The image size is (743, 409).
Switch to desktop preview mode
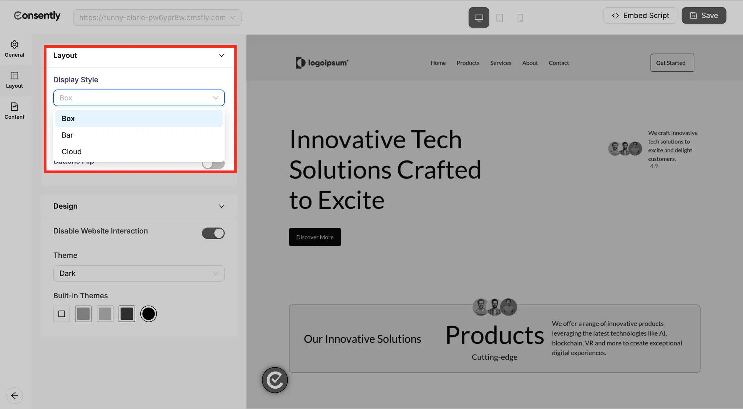[x=479, y=17]
